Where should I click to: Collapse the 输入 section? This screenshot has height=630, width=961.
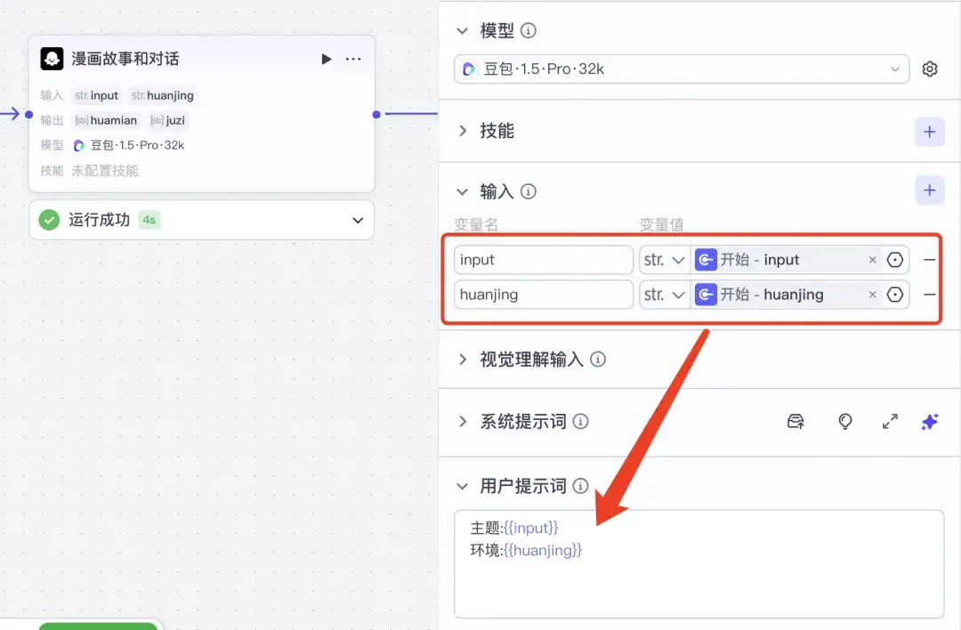tap(462, 192)
